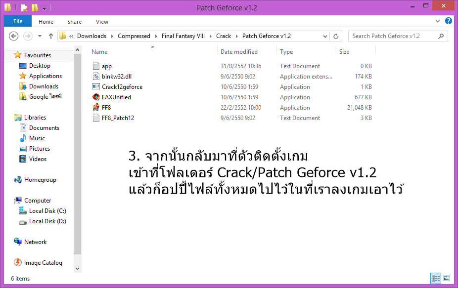The height and width of the screenshot is (288, 458).
Task: Open Image Catalog in navigation pane
Action: coord(43,263)
